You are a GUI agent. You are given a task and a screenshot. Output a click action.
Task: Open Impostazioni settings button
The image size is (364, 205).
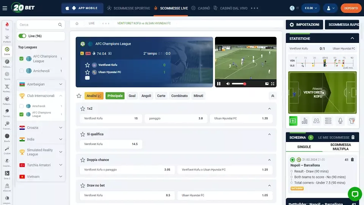[304, 25]
